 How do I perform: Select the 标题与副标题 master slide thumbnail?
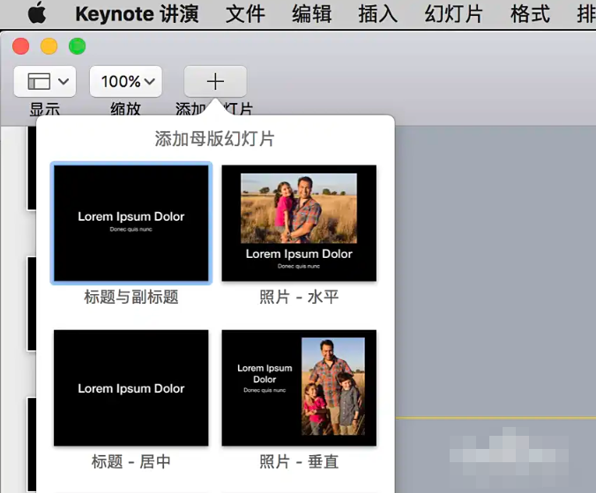(131, 223)
